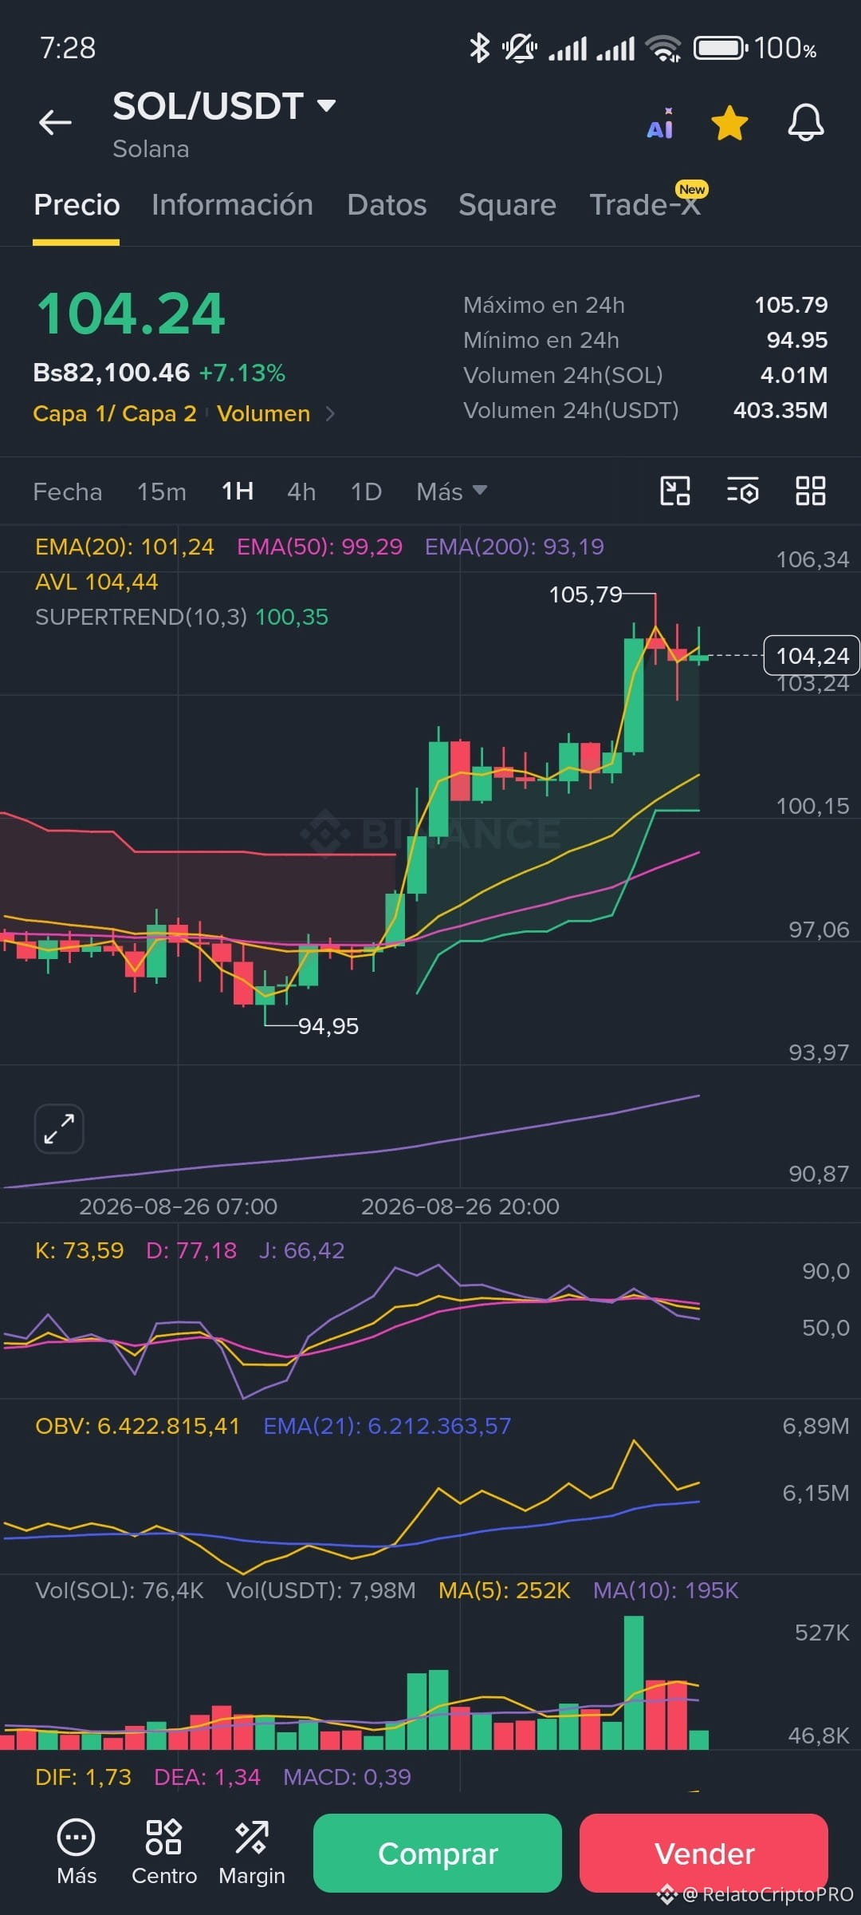Open the Más menu in bottom bar
Image resolution: width=861 pixels, height=1915 pixels.
(77, 1853)
